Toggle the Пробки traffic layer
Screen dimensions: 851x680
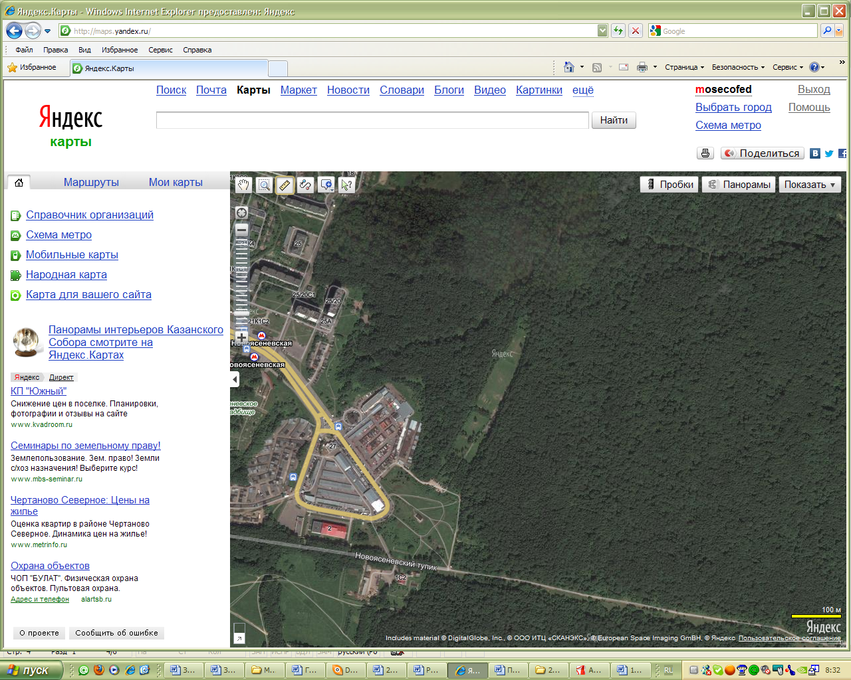pos(669,185)
